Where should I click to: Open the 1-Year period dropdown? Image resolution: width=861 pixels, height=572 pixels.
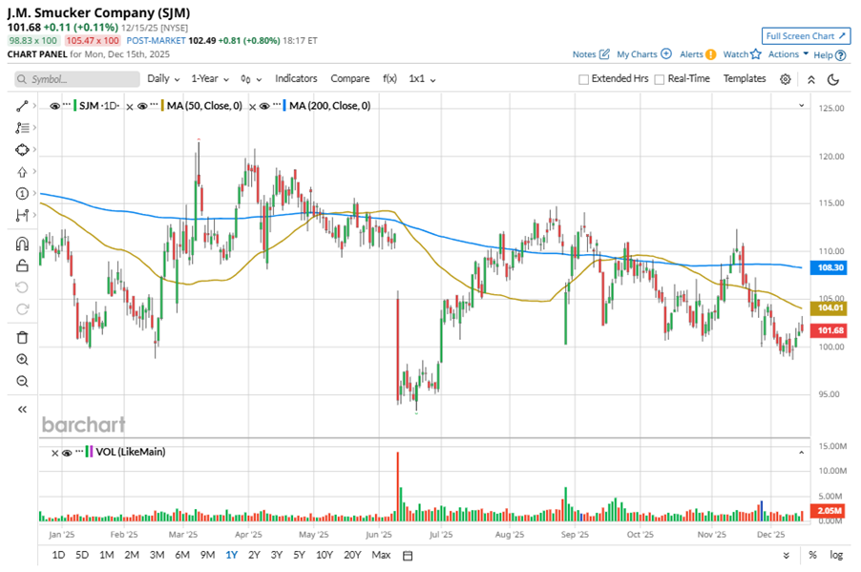[210, 79]
